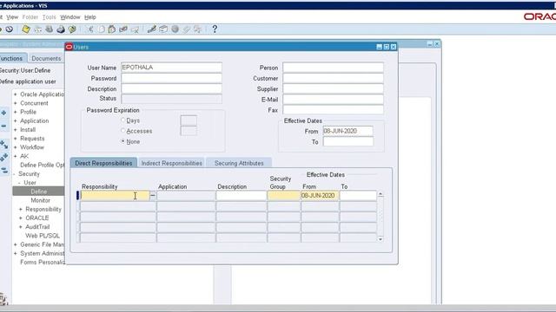Expand the Generic File Manager node
The image size is (556, 312).
point(16,244)
